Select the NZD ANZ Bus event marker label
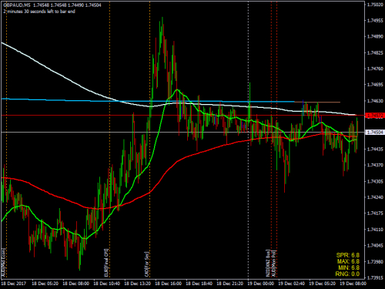Image resolution: width=385 pixels, height=289 pixels. tap(268, 263)
